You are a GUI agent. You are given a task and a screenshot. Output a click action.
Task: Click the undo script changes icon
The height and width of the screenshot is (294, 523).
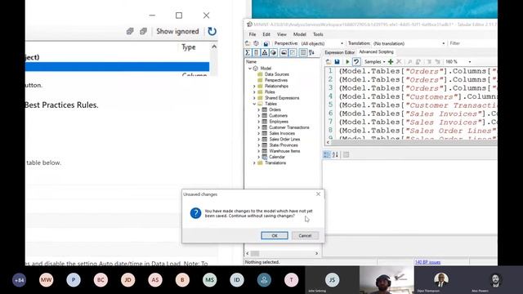(x=356, y=62)
